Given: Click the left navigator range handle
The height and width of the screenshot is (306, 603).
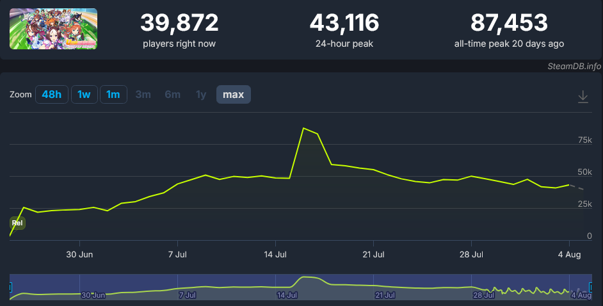Looking at the screenshot, I should coord(10,287).
